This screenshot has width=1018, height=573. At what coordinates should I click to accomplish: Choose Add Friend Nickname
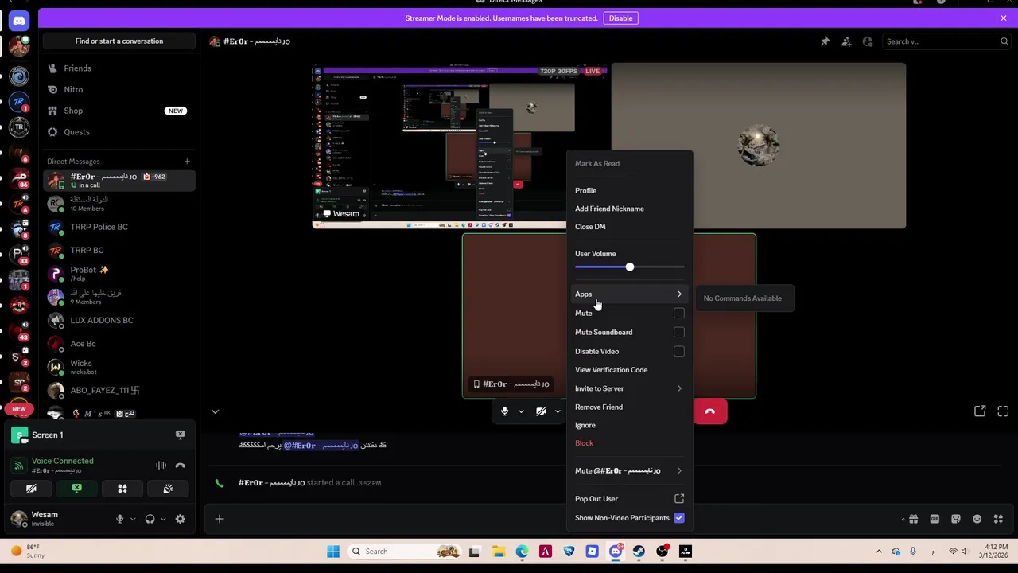coord(629,209)
